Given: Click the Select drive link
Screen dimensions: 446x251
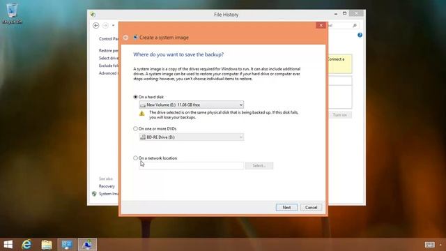Looking at the screenshot, I should point(109,58).
